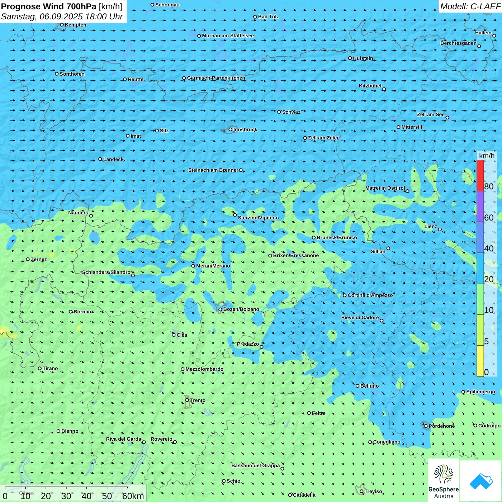Click the 'Bad Tölz' label
Viewport: 502px width, 502px height.
pyautogui.click(x=269, y=16)
